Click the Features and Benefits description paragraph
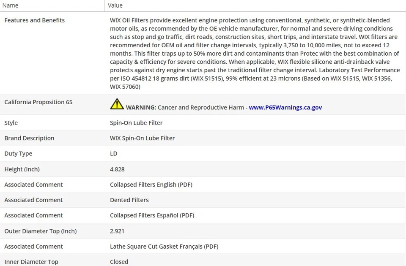Viewport: 406px width, 266px height. (x=254, y=53)
